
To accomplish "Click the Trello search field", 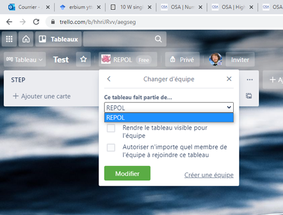I will tap(125, 39).
